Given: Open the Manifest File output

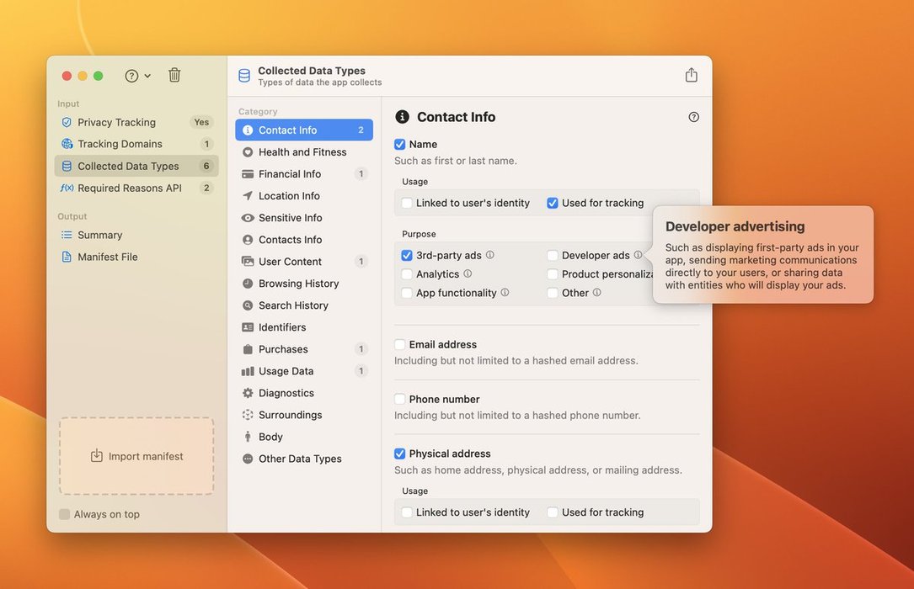Looking at the screenshot, I should [x=107, y=257].
